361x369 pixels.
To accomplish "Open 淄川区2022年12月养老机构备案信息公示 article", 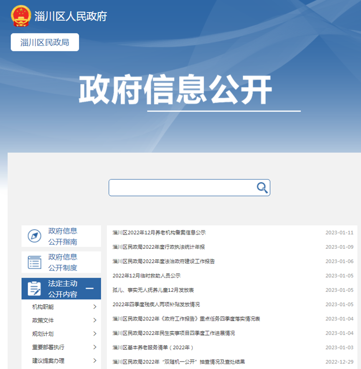I will point(159,233).
